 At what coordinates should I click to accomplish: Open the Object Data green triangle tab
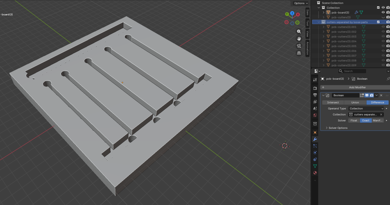315,166
